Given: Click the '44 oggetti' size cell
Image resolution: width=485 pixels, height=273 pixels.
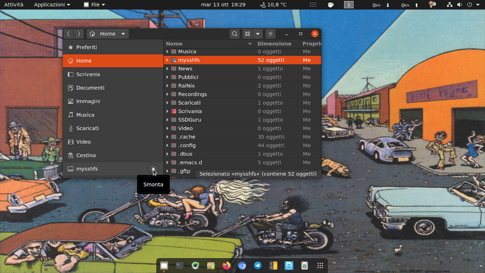Looking at the screenshot, I should coord(271,145).
